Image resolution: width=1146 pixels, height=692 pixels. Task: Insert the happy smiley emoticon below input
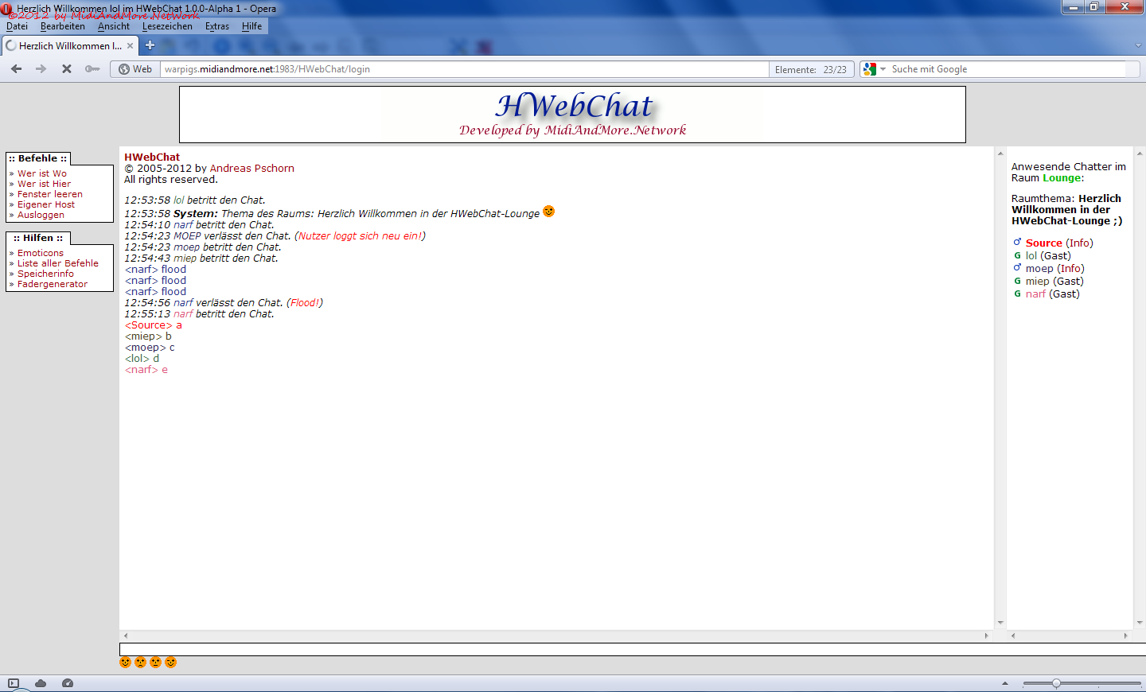[x=125, y=662]
